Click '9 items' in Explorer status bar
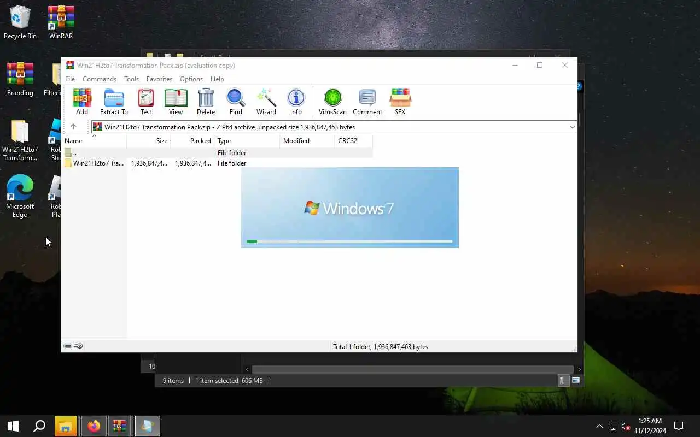Image resolution: width=700 pixels, height=437 pixels. [173, 380]
